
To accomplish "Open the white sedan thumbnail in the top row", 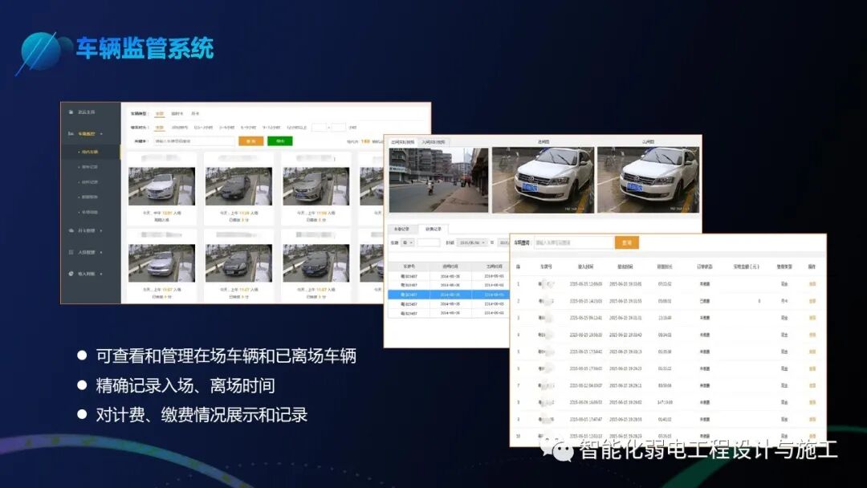I will click(161, 187).
